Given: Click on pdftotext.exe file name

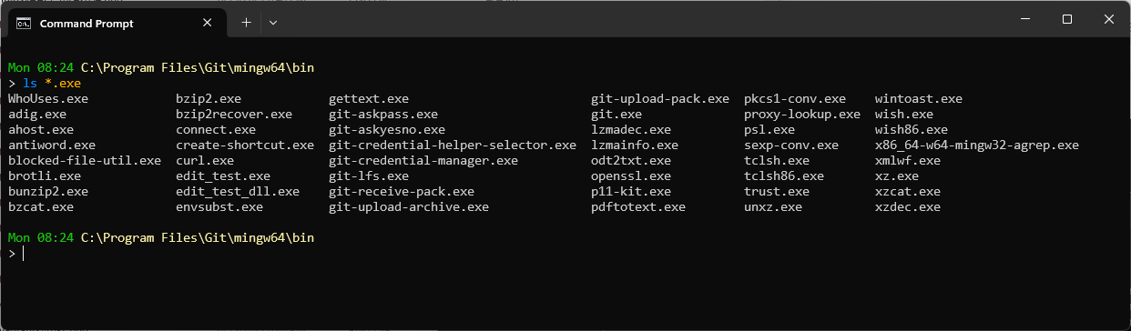Looking at the screenshot, I should tap(638, 207).
